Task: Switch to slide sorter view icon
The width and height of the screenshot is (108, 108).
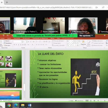Action: (91, 101)
